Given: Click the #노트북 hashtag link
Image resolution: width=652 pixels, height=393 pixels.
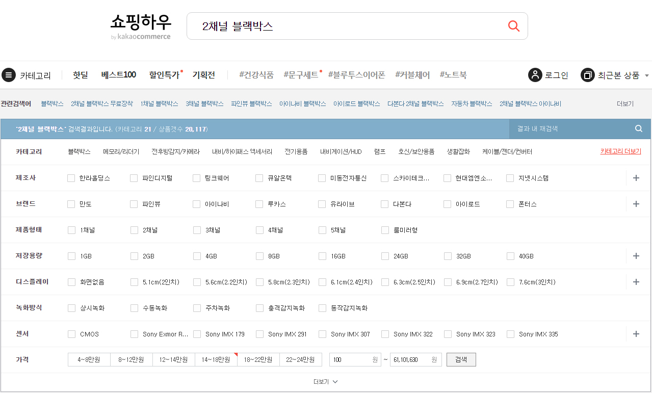Looking at the screenshot, I should [453, 75].
